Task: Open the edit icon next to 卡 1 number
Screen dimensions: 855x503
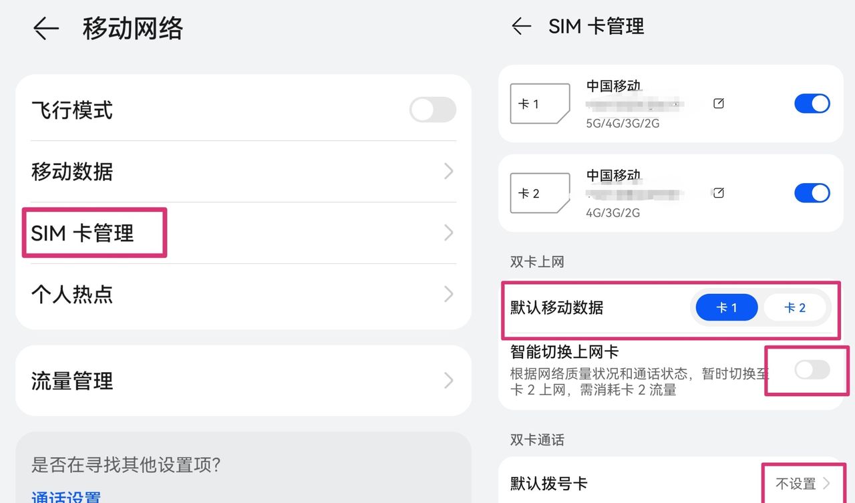Action: (x=718, y=104)
